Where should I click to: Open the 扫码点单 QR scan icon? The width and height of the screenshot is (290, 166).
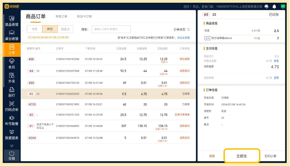click(11, 106)
